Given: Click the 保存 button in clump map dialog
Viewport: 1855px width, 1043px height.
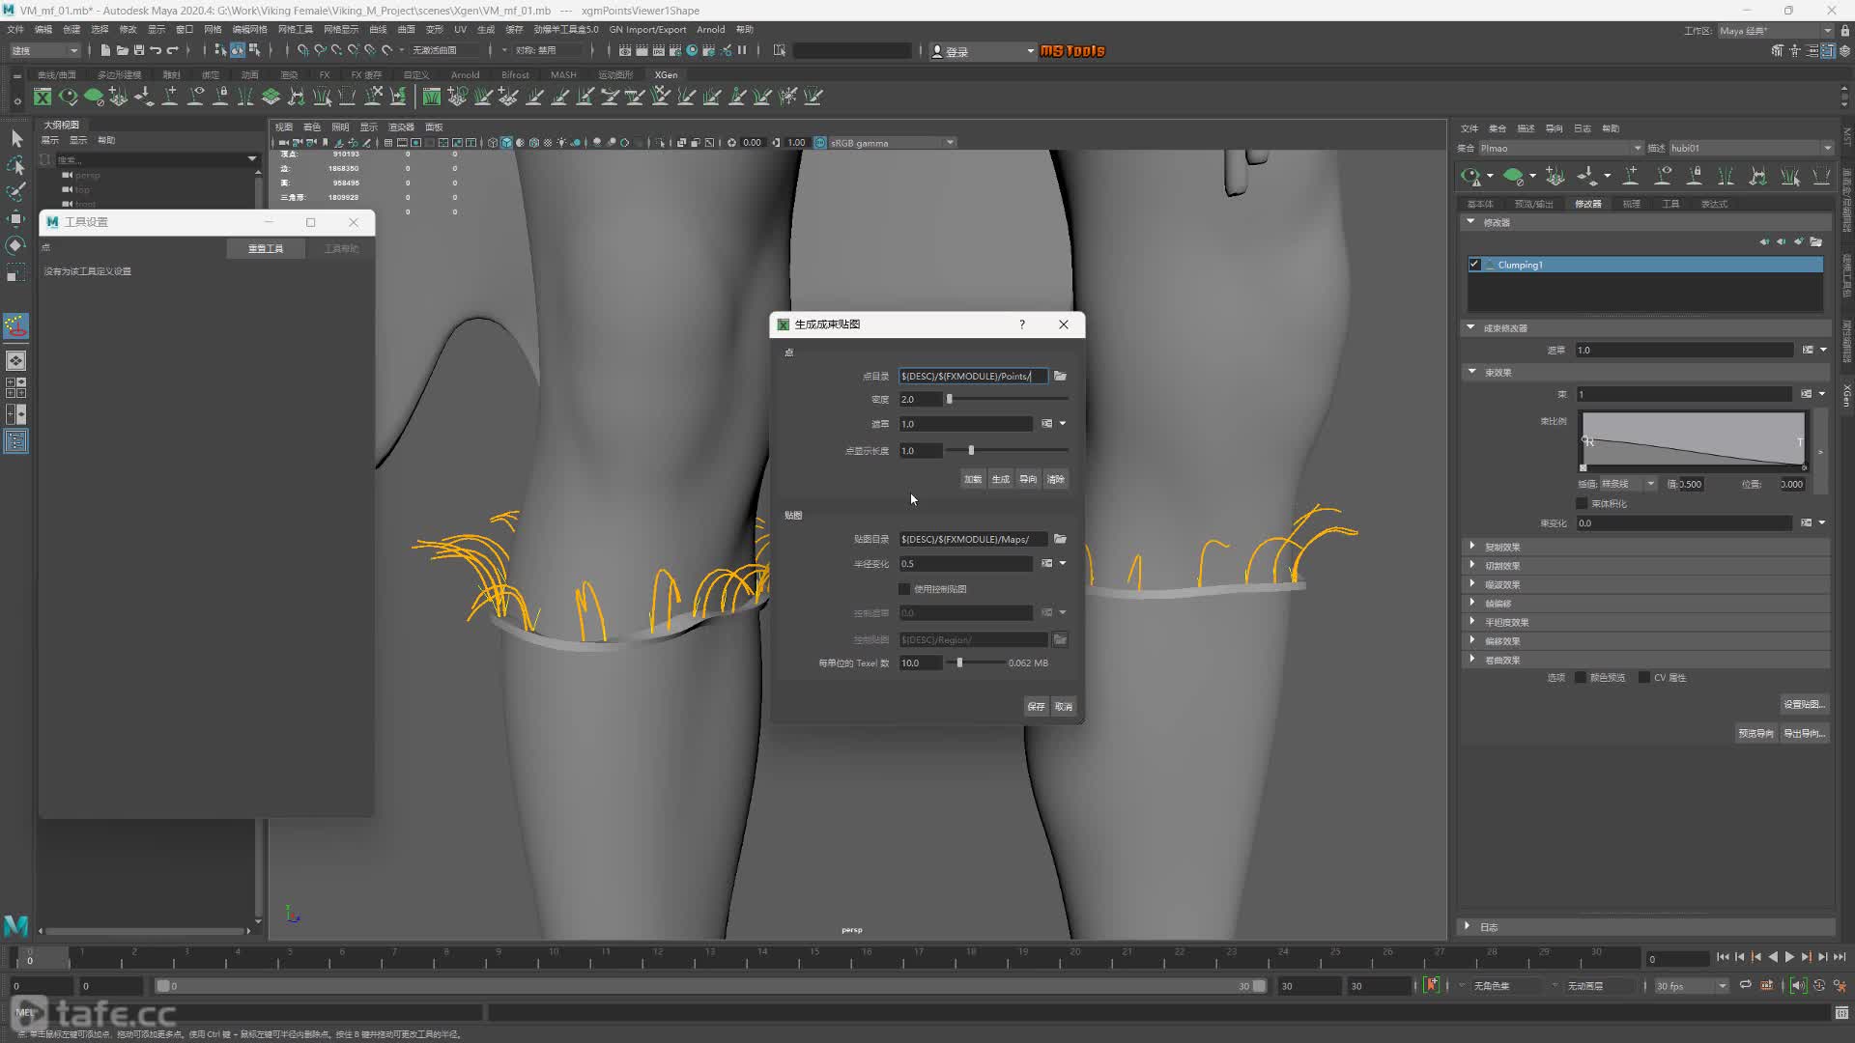Looking at the screenshot, I should (1036, 707).
